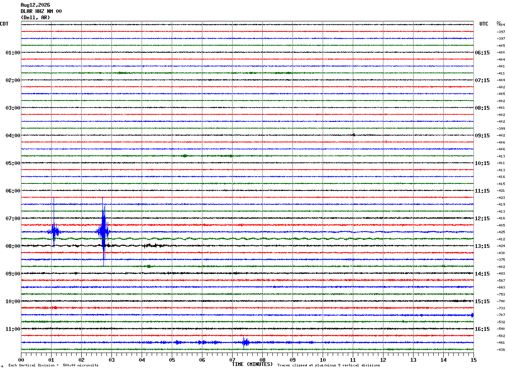Click the DLAR HHZ NM 00 station header
507x371 pixels.
41,11
